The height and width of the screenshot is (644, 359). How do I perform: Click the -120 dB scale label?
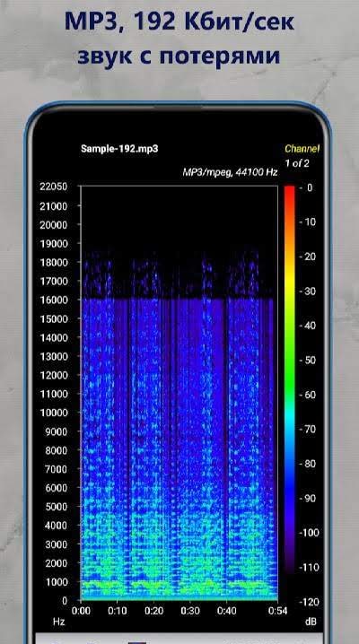pos(309,602)
